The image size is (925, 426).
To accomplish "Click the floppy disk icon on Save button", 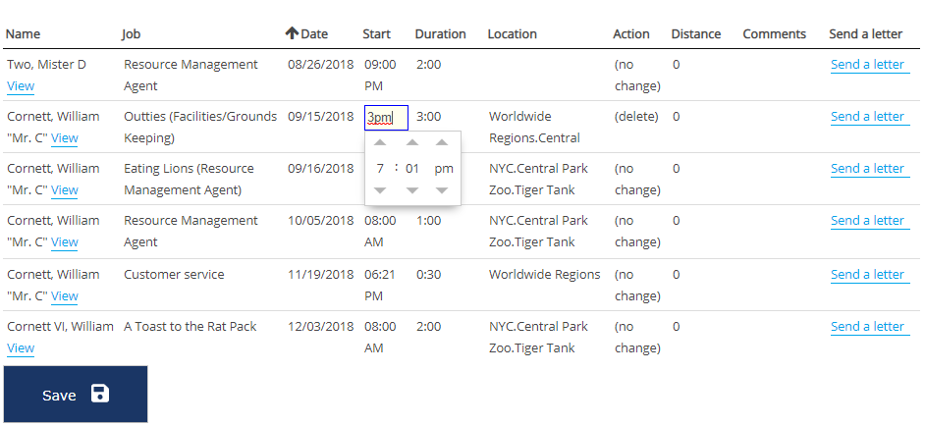I will (x=100, y=394).
